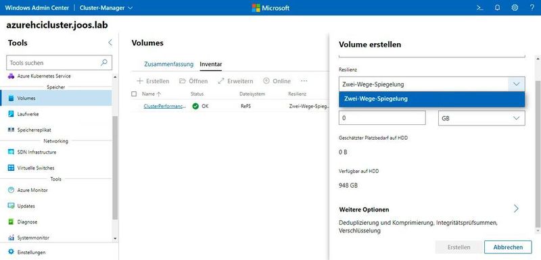Click the 948 GB available value
The height and width of the screenshot is (260, 541).
[348, 186]
